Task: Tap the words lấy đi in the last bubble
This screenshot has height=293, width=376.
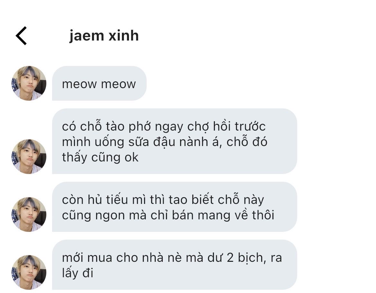Action: (x=78, y=273)
